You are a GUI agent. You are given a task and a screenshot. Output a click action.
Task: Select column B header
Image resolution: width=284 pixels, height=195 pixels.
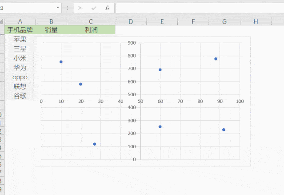click(x=51, y=21)
